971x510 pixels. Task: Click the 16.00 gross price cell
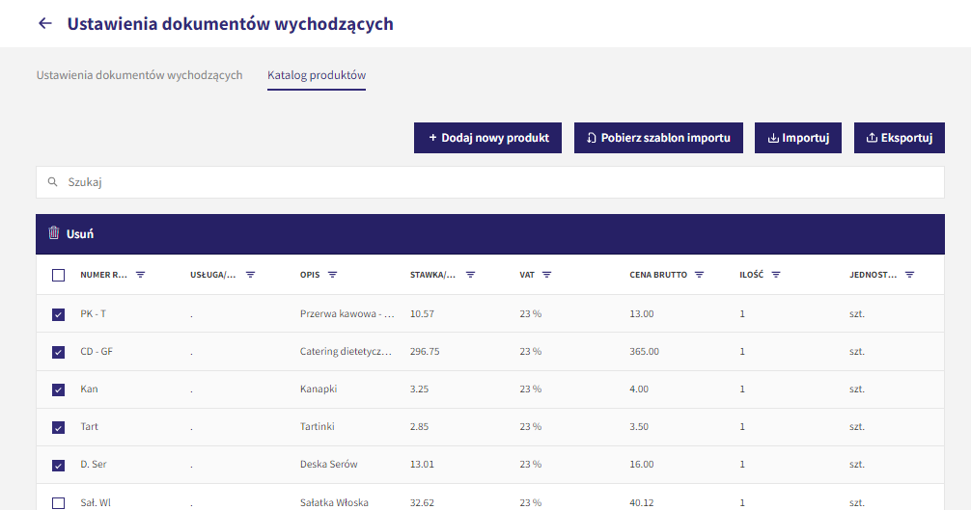tap(642, 465)
